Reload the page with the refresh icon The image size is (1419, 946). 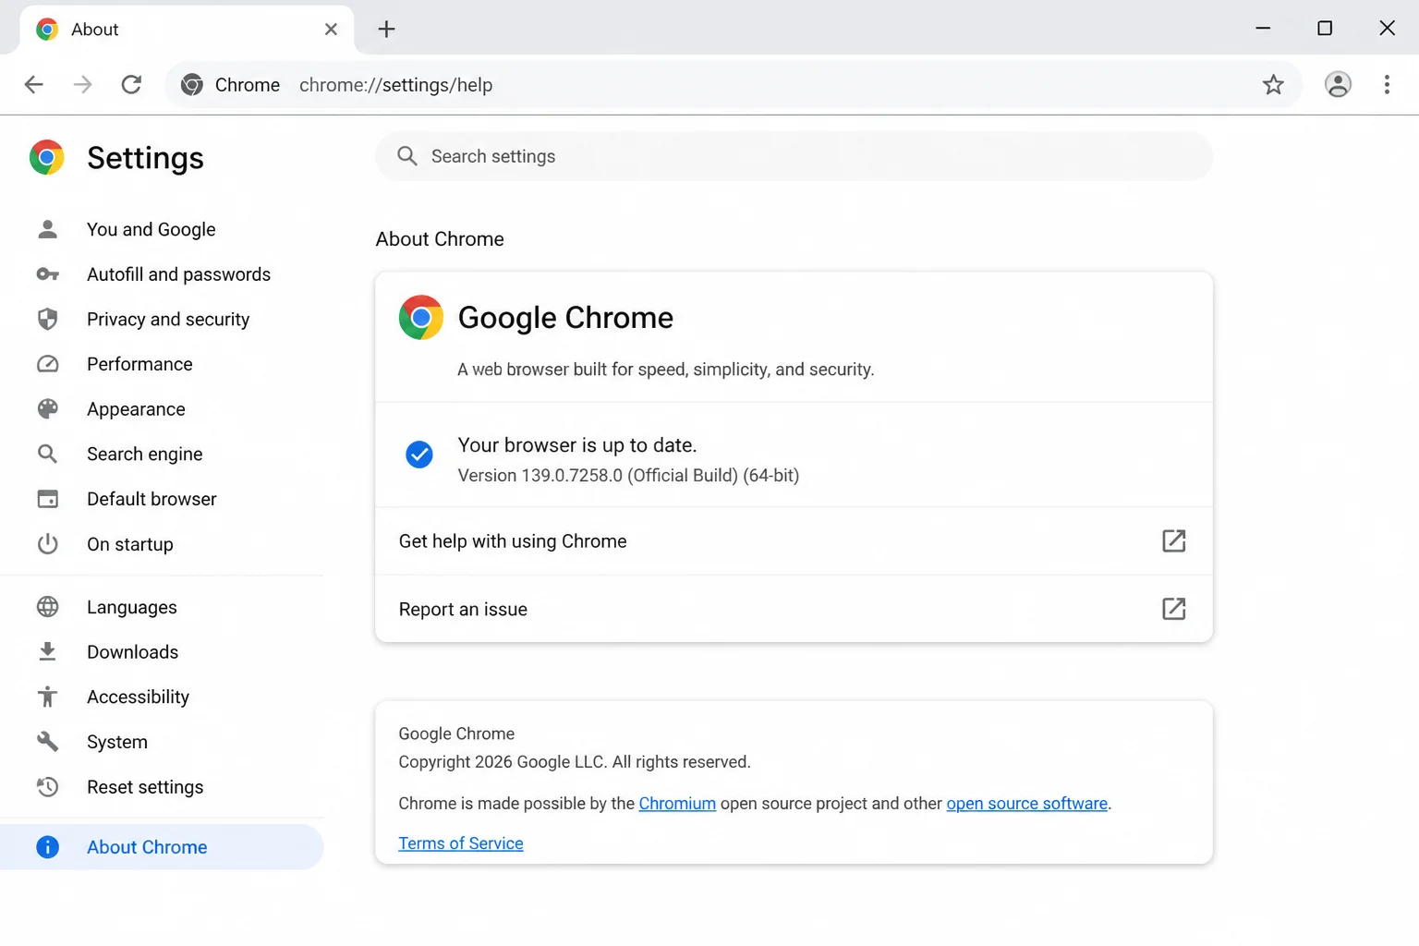click(x=131, y=85)
